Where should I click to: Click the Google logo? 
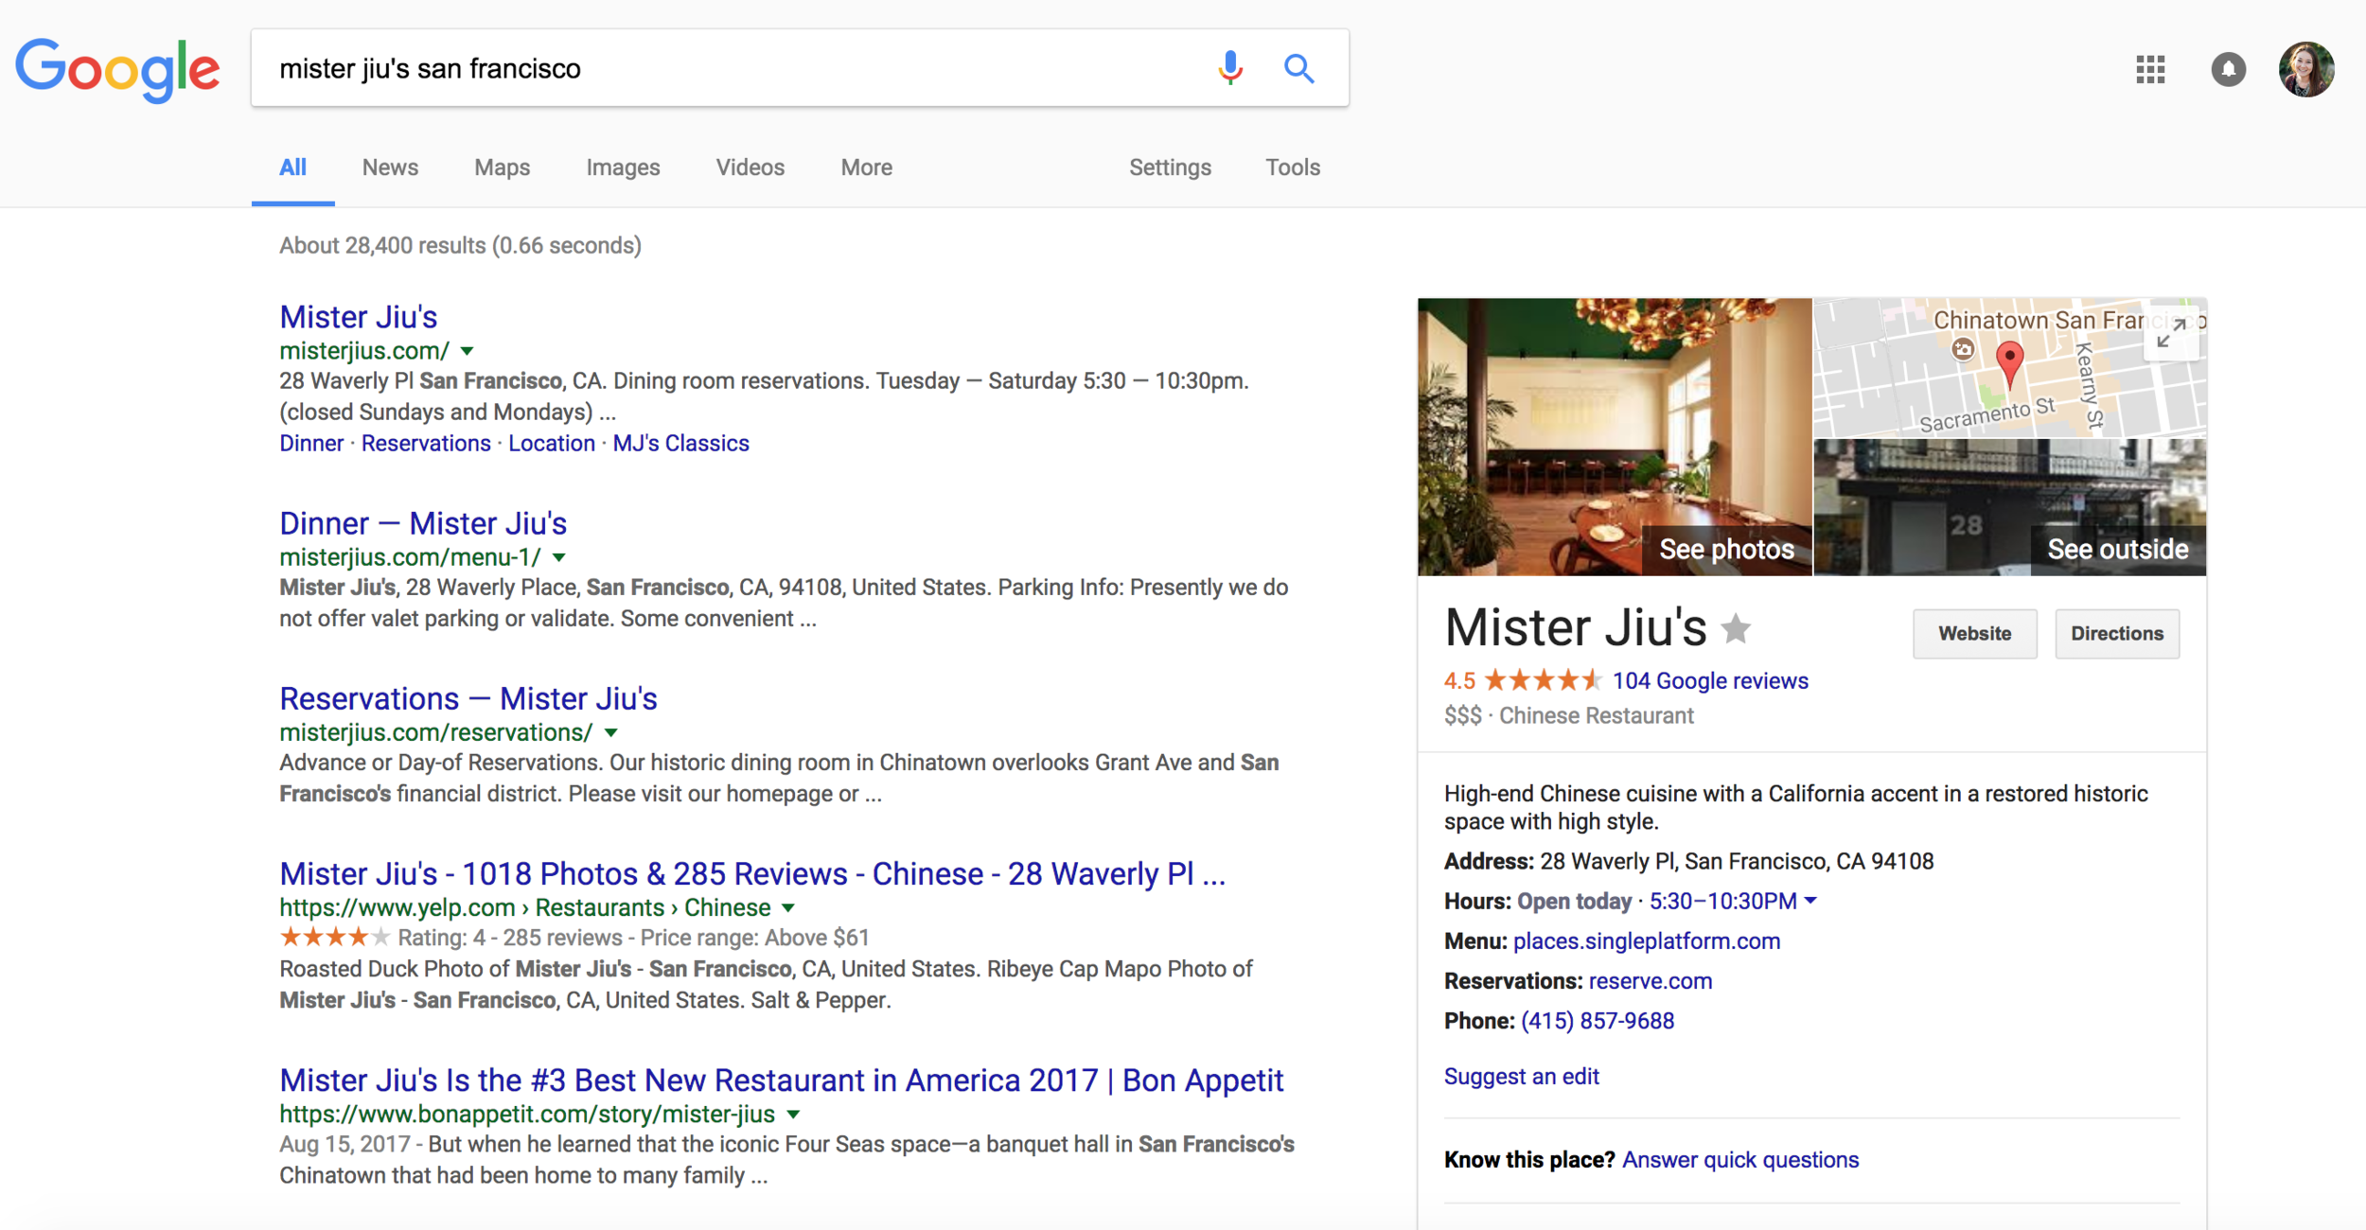click(117, 70)
